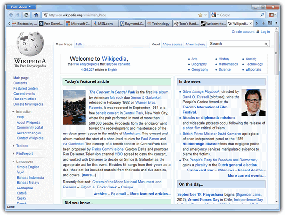Screen dimensions: 285x215
Task: Open More current events link
Action: [x=247, y=176]
